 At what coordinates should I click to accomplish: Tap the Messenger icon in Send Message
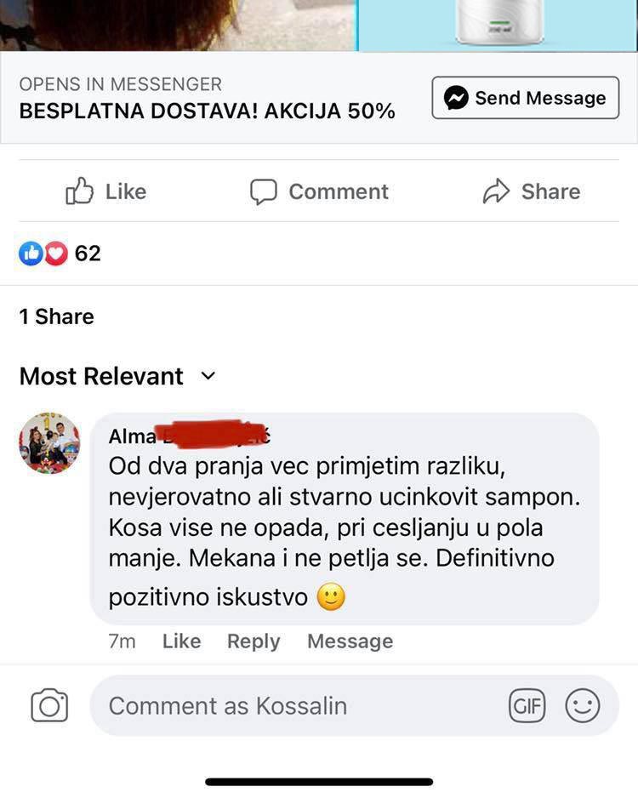point(456,98)
